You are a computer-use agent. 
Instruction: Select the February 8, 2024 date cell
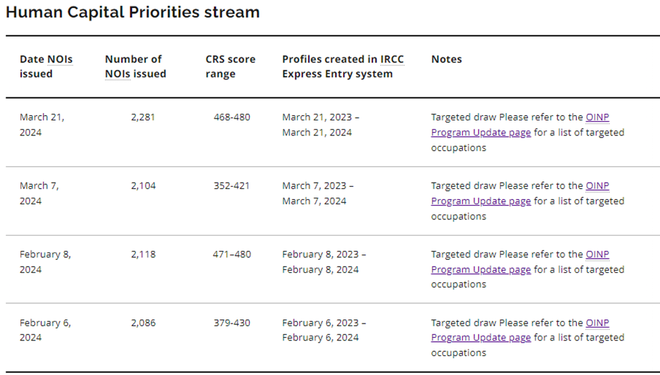coord(45,262)
